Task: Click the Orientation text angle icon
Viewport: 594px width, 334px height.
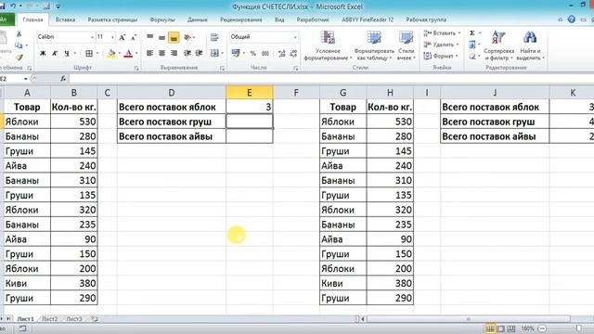Action: (x=187, y=37)
